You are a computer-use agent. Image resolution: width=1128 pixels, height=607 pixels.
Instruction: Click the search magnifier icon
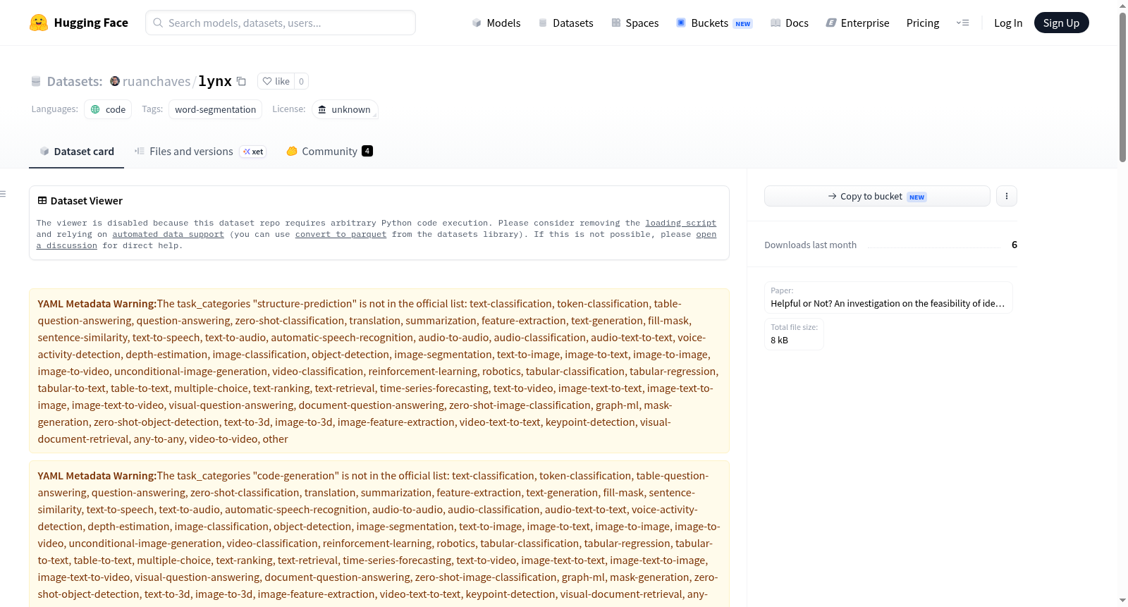(x=158, y=23)
